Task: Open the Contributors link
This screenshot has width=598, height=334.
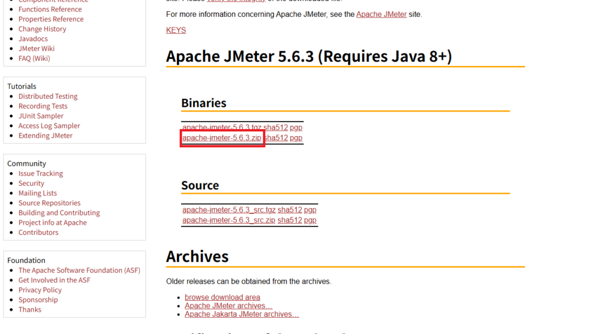Action: pyautogui.click(x=38, y=232)
